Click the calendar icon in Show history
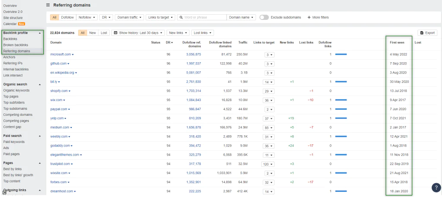Screen dimensions: 442x197 (x=116, y=33)
